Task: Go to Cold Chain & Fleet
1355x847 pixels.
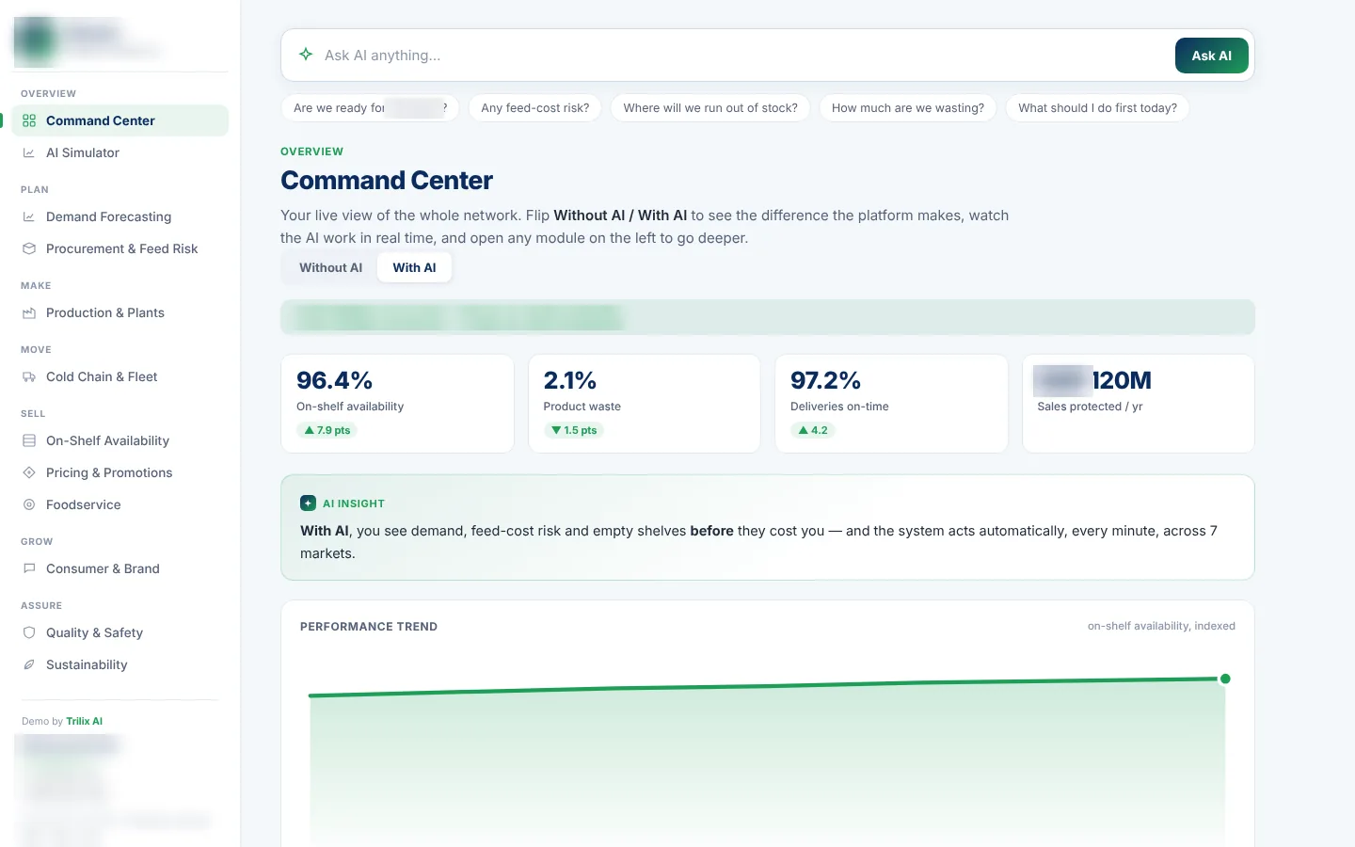Action: click(120, 376)
